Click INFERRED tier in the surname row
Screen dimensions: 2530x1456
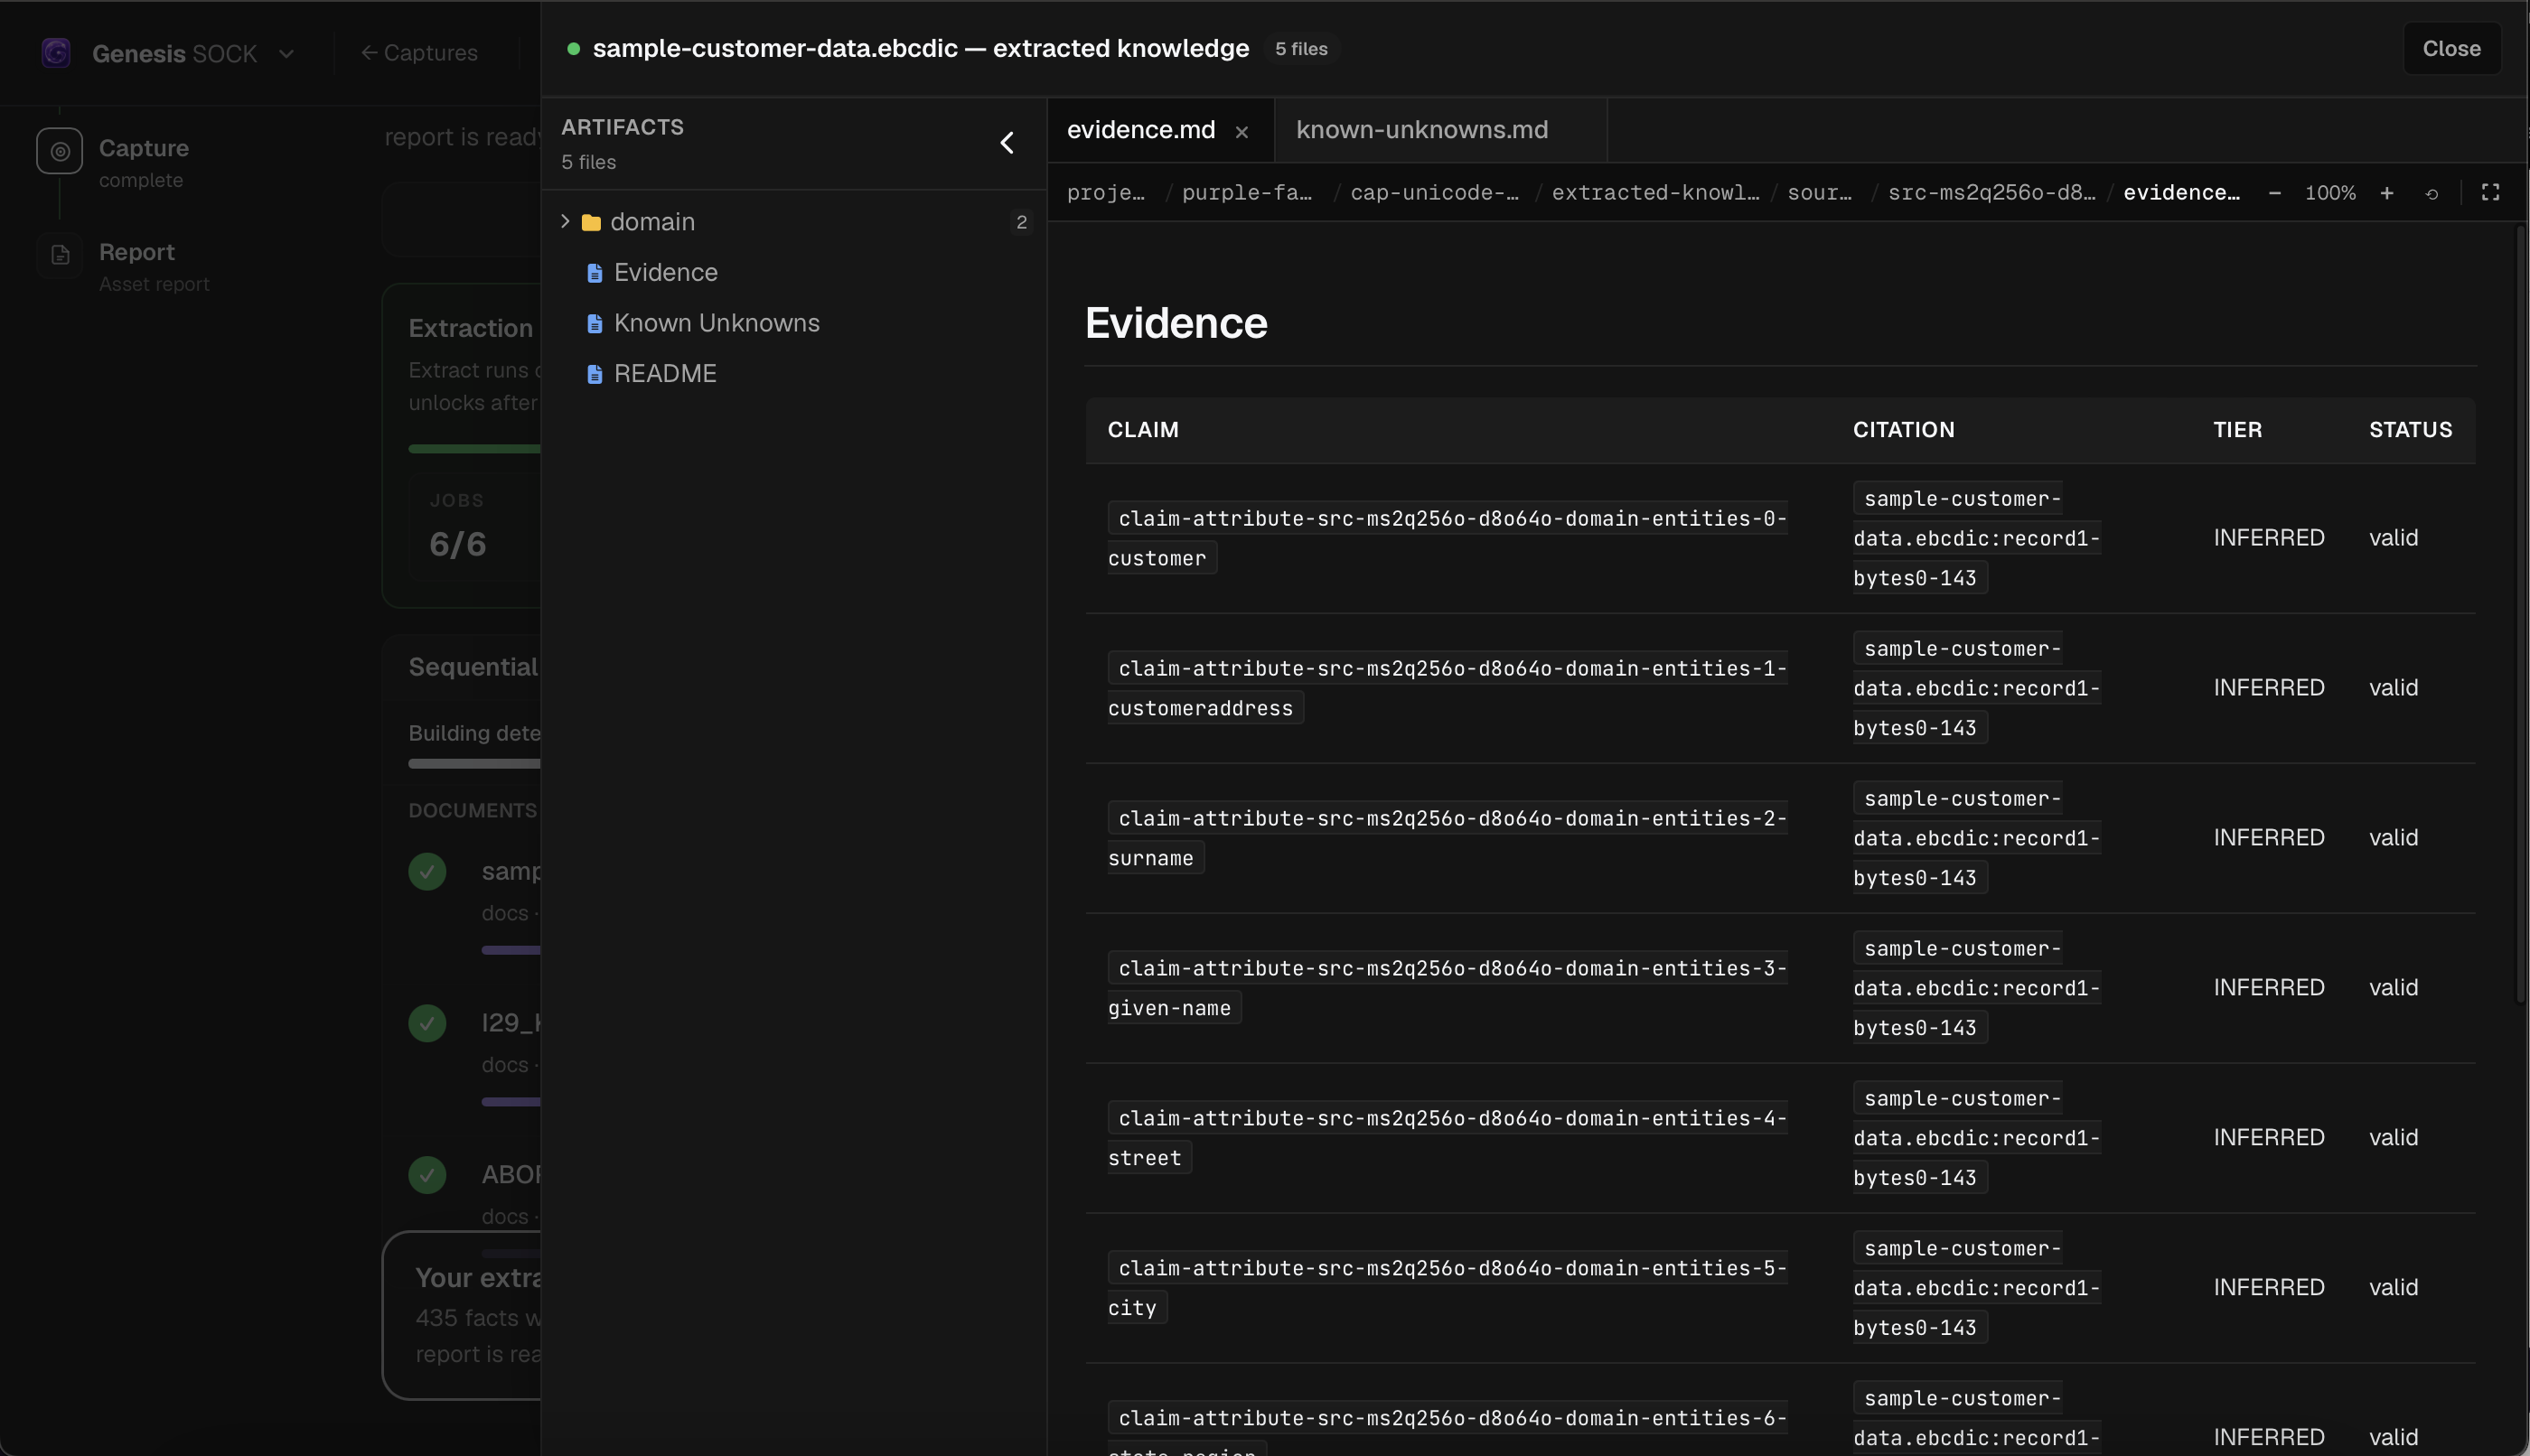coord(2268,838)
